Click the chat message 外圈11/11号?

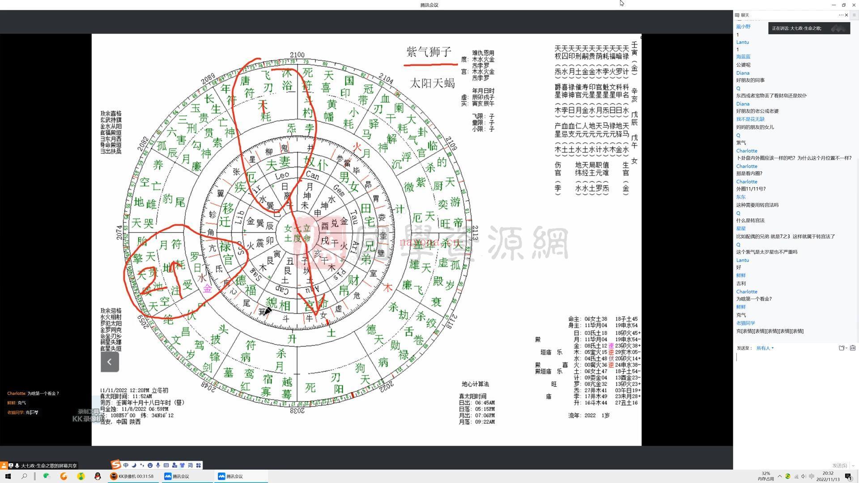pyautogui.click(x=751, y=189)
